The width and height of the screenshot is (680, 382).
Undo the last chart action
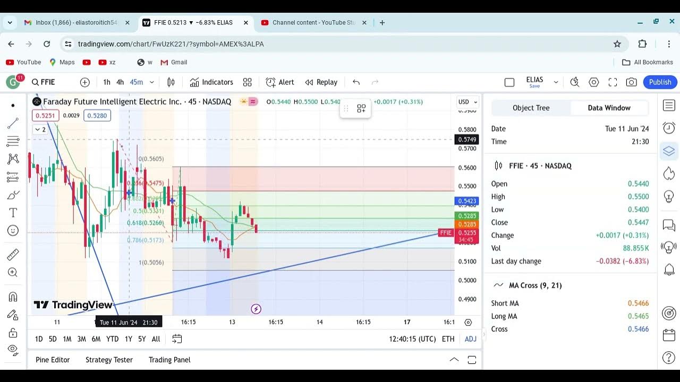point(356,82)
